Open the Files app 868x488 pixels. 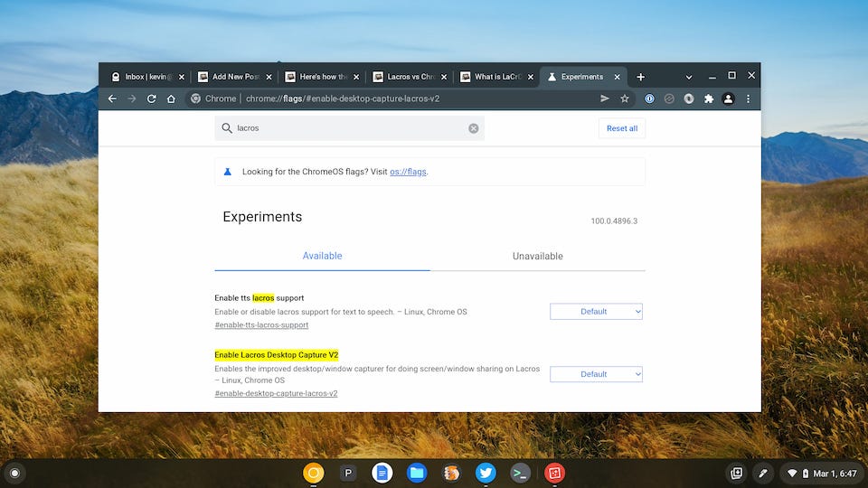(416, 473)
